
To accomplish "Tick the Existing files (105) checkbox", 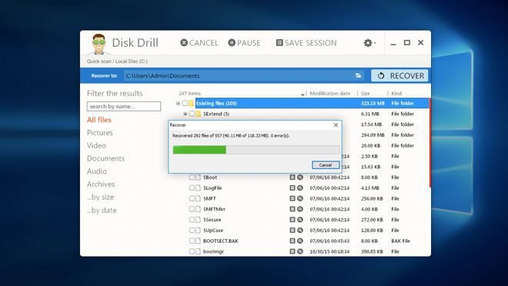I will tap(185, 103).
